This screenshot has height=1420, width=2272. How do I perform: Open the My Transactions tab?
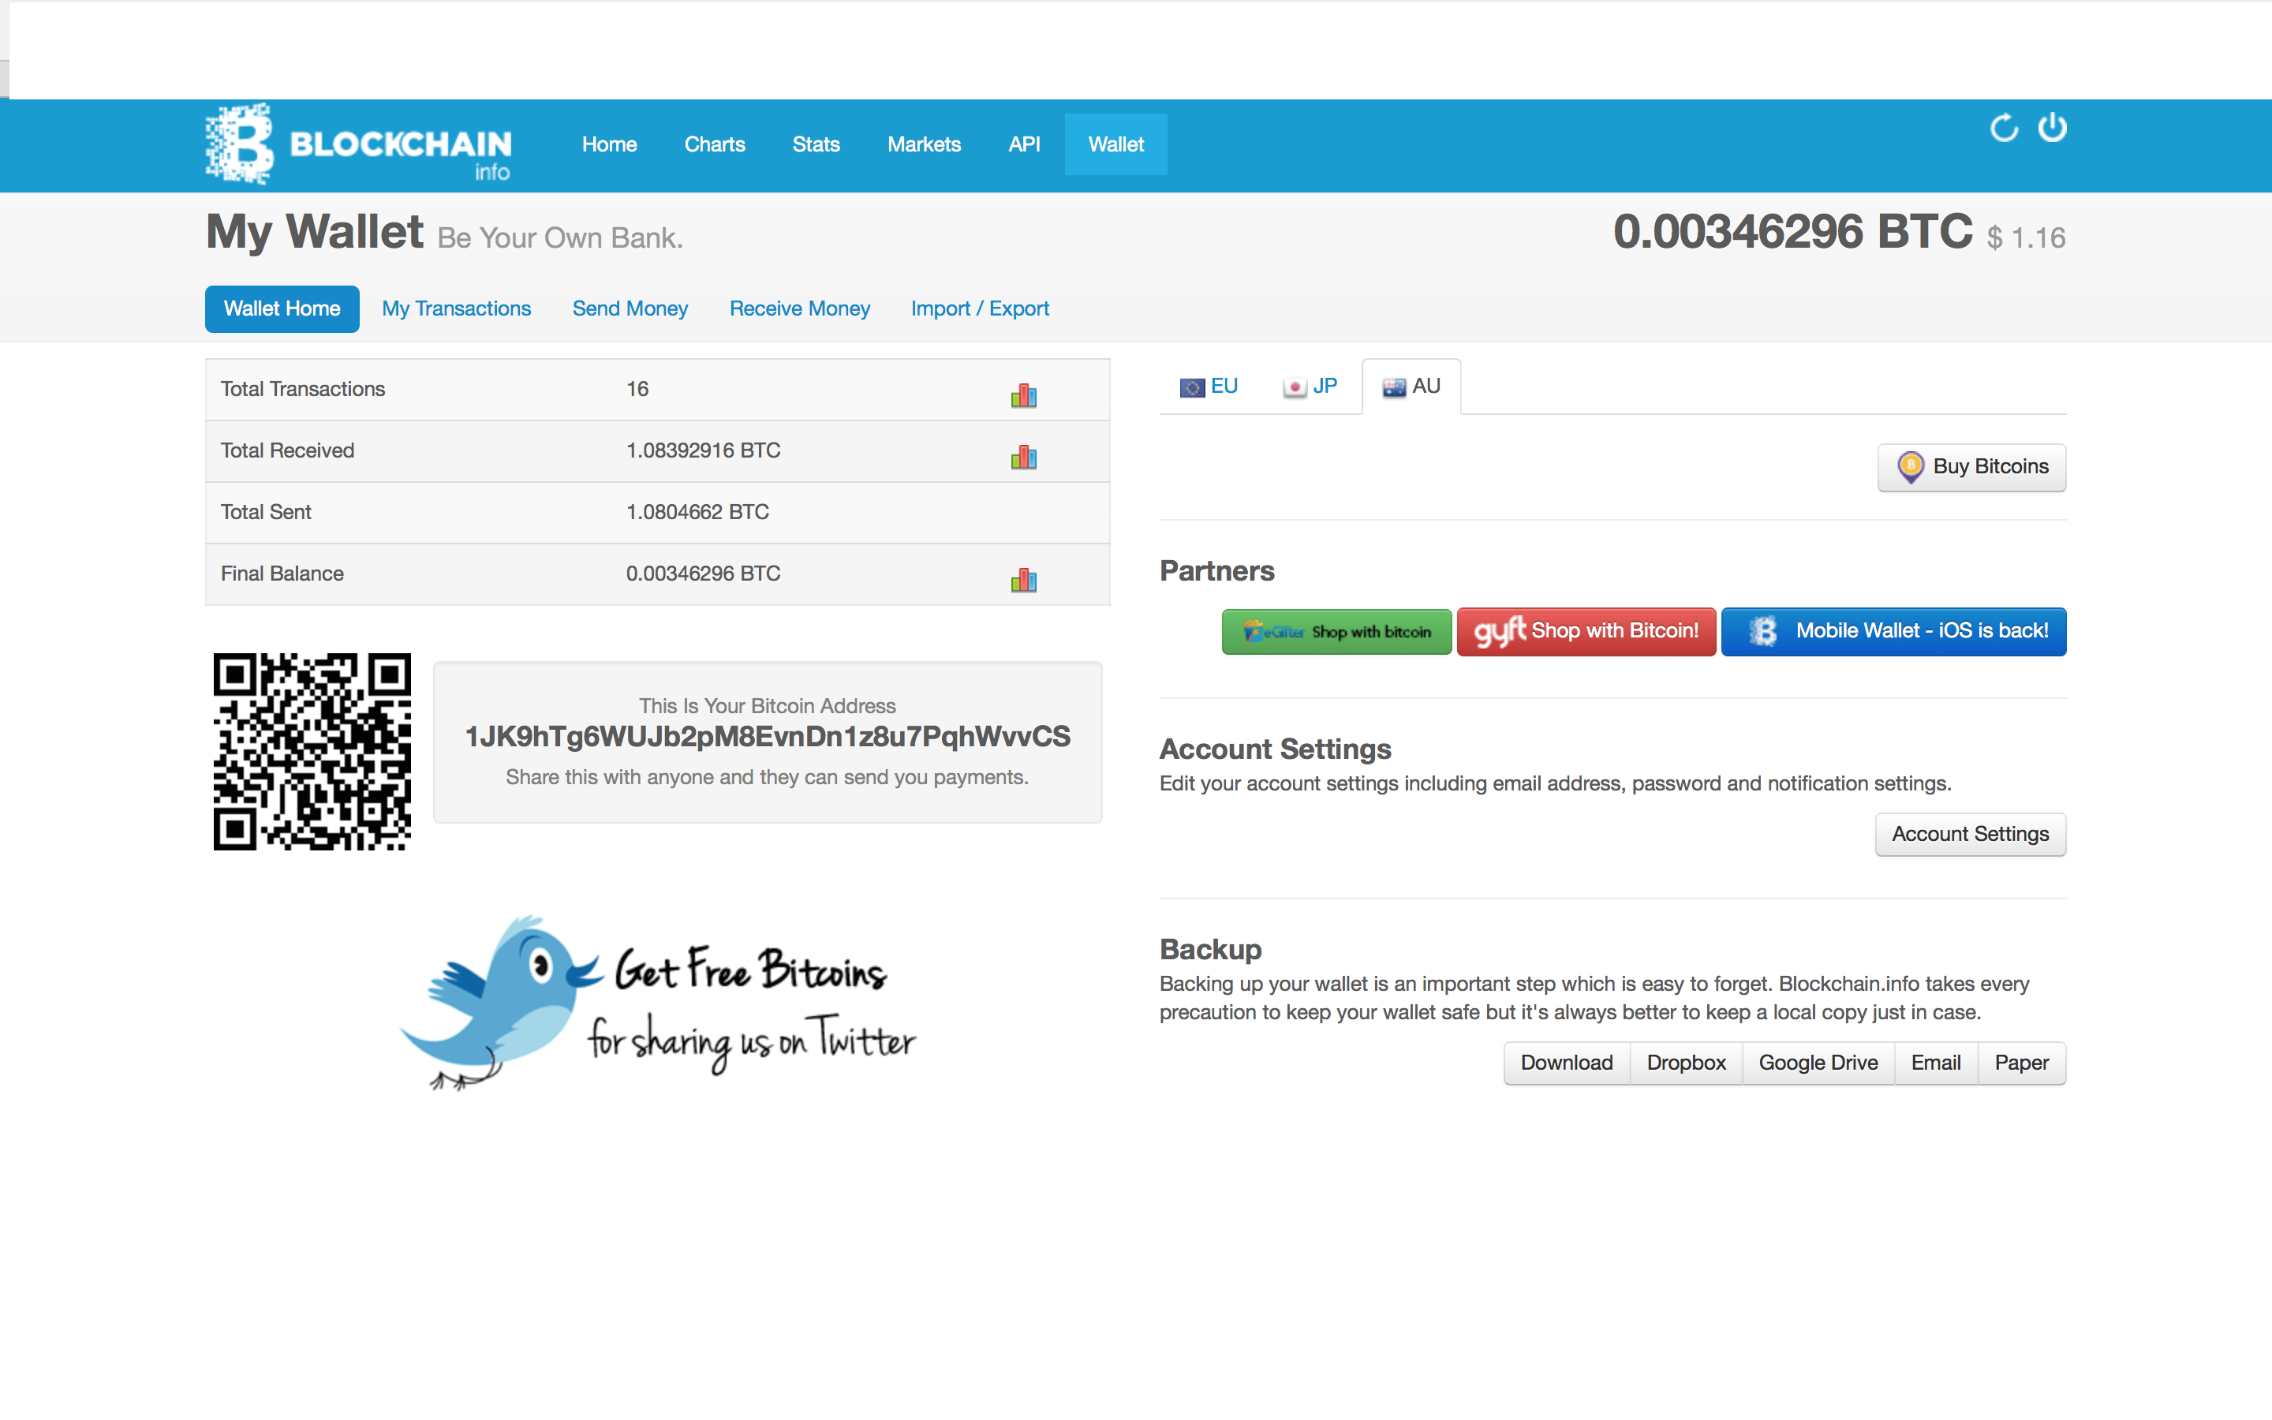pyautogui.click(x=456, y=308)
